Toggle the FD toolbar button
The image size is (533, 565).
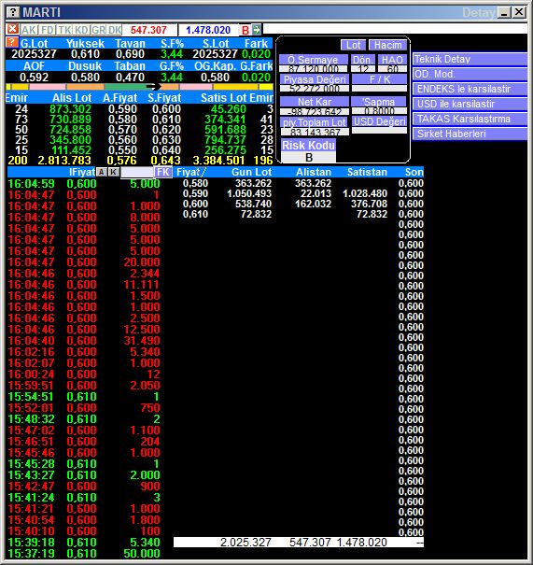pyautogui.click(x=47, y=30)
